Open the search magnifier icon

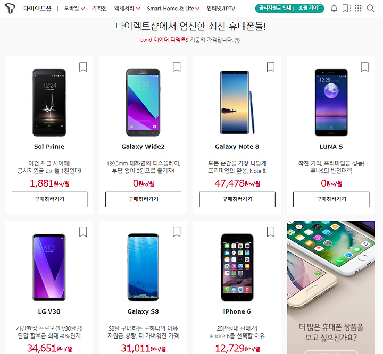tap(371, 9)
